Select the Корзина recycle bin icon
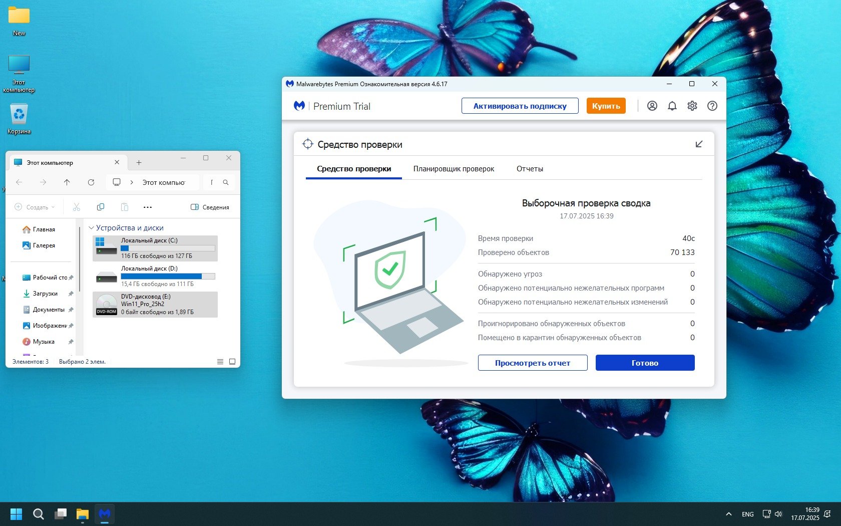This screenshot has width=841, height=526. (x=19, y=119)
